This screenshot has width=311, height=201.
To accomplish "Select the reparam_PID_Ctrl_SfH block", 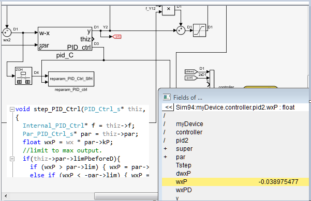I will (71, 79).
